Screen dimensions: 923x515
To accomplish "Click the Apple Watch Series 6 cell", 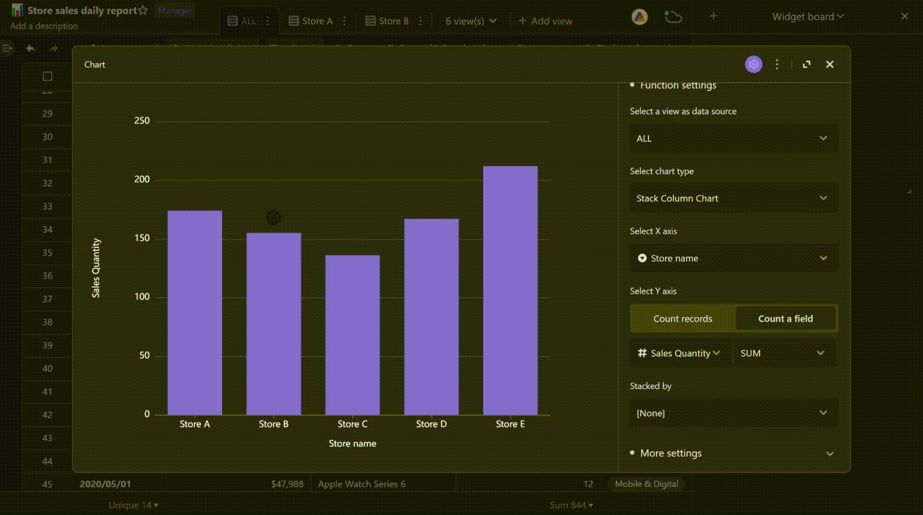I will click(361, 484).
